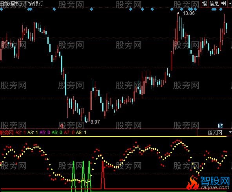
Task: Click the rightmost blue diamond marker
Action: click(221, 9)
